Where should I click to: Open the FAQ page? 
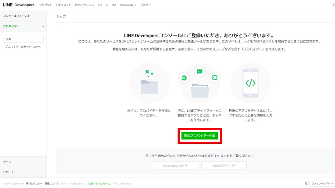tap(114, 5)
